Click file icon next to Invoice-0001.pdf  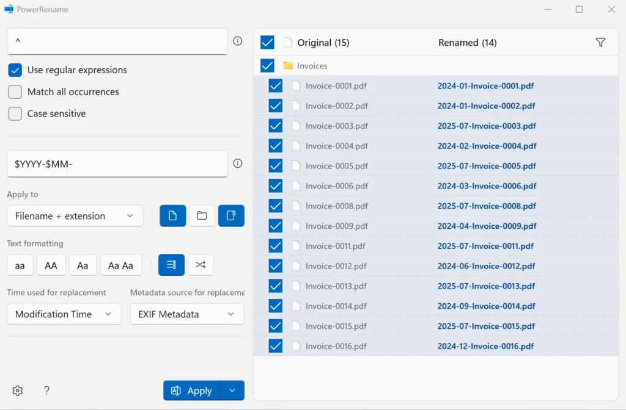(296, 85)
